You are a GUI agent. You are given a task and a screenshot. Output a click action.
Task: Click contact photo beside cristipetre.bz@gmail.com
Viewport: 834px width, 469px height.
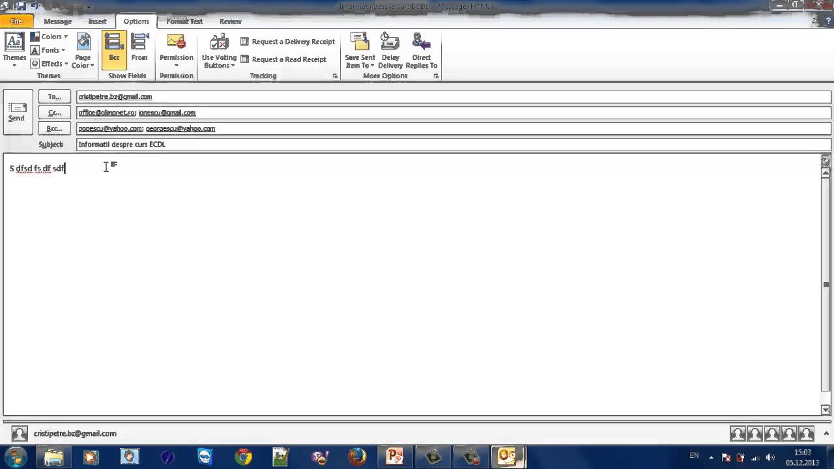[x=20, y=434]
